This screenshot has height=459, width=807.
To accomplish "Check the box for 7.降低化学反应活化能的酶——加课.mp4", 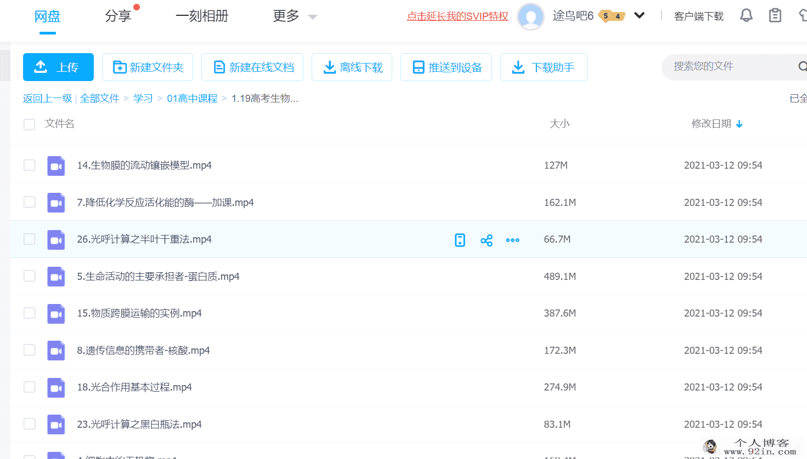I will (30, 202).
